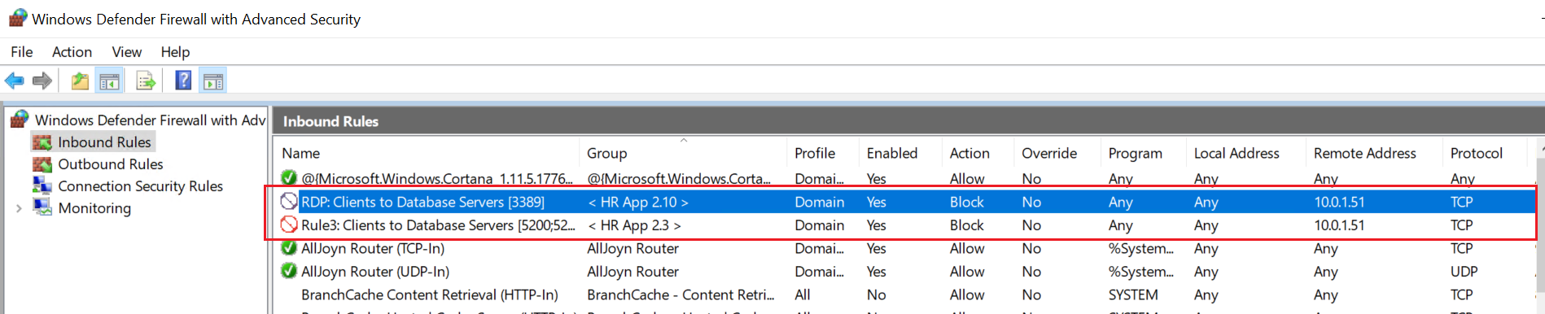
Task: Open the File menu
Action: point(22,52)
